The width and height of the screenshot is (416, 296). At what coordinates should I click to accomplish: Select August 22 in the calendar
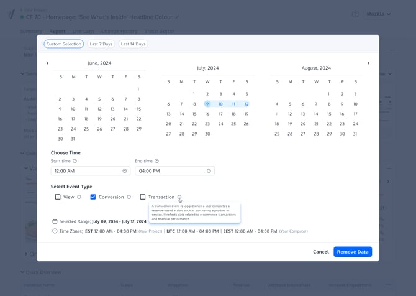[x=329, y=124]
